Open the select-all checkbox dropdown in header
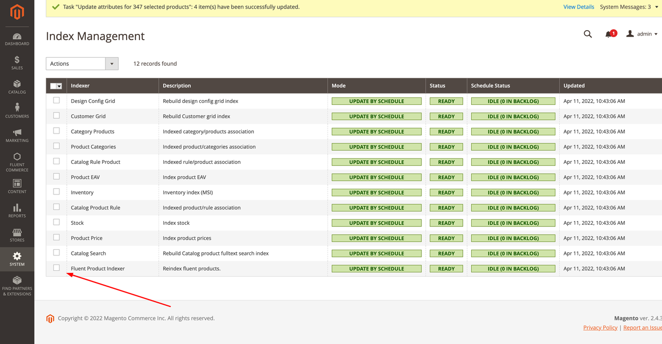 59,86
